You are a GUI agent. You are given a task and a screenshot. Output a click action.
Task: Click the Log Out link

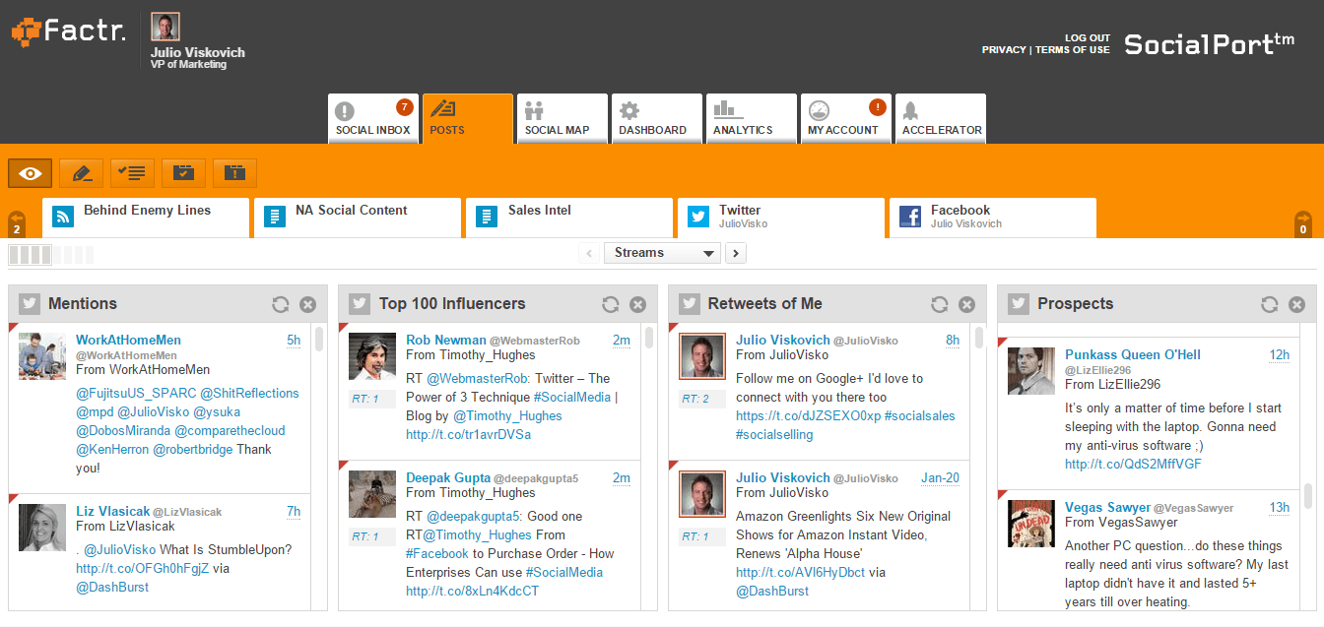[1088, 38]
